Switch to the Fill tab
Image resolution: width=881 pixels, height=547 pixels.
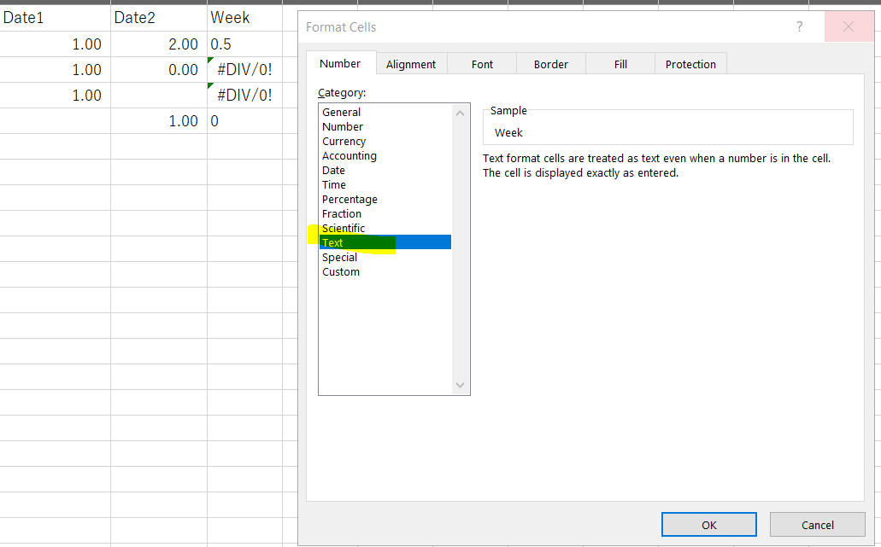620,63
